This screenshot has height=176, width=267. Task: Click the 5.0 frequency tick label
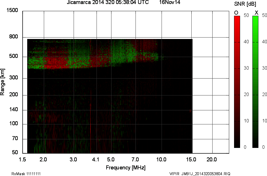tap(111, 160)
